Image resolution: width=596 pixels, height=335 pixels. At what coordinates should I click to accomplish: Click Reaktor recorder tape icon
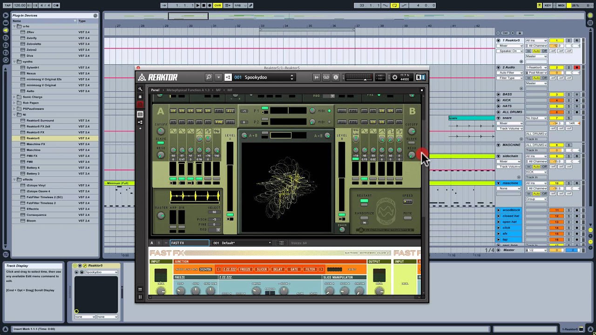326,77
